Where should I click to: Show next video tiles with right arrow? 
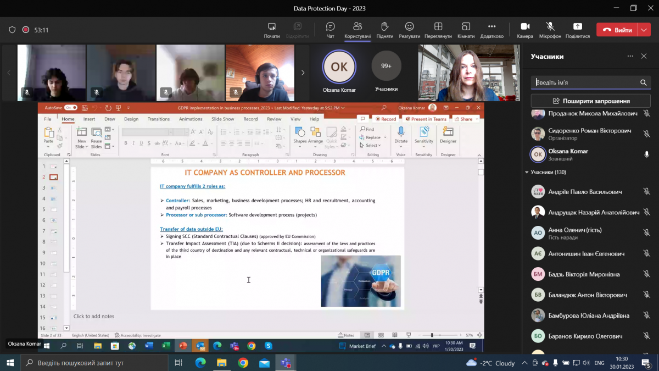pos(303,73)
